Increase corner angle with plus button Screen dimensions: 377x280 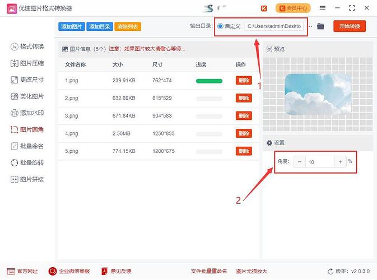340,162
